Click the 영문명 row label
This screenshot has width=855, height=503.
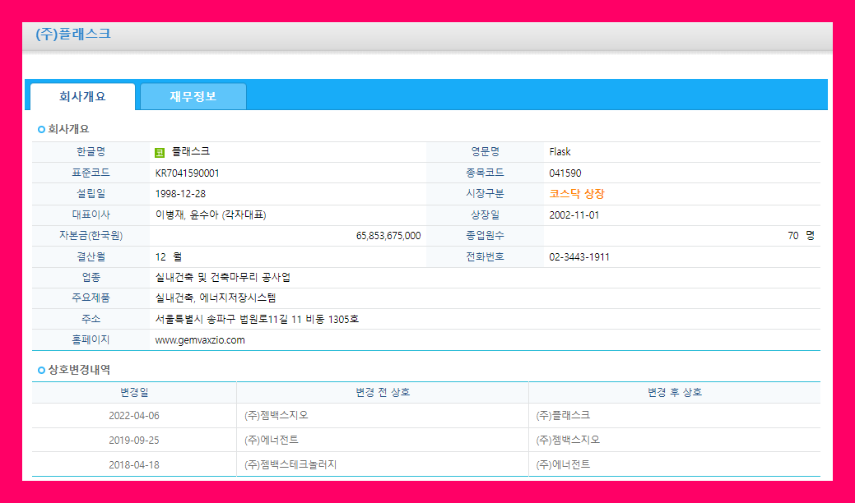(485, 152)
